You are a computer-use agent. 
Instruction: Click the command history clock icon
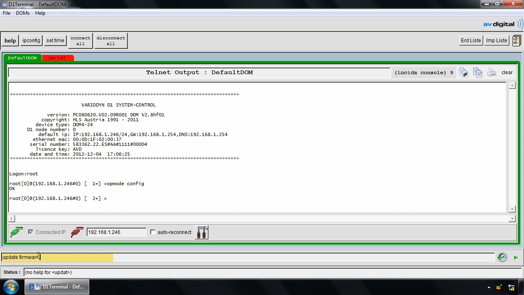[x=502, y=257]
